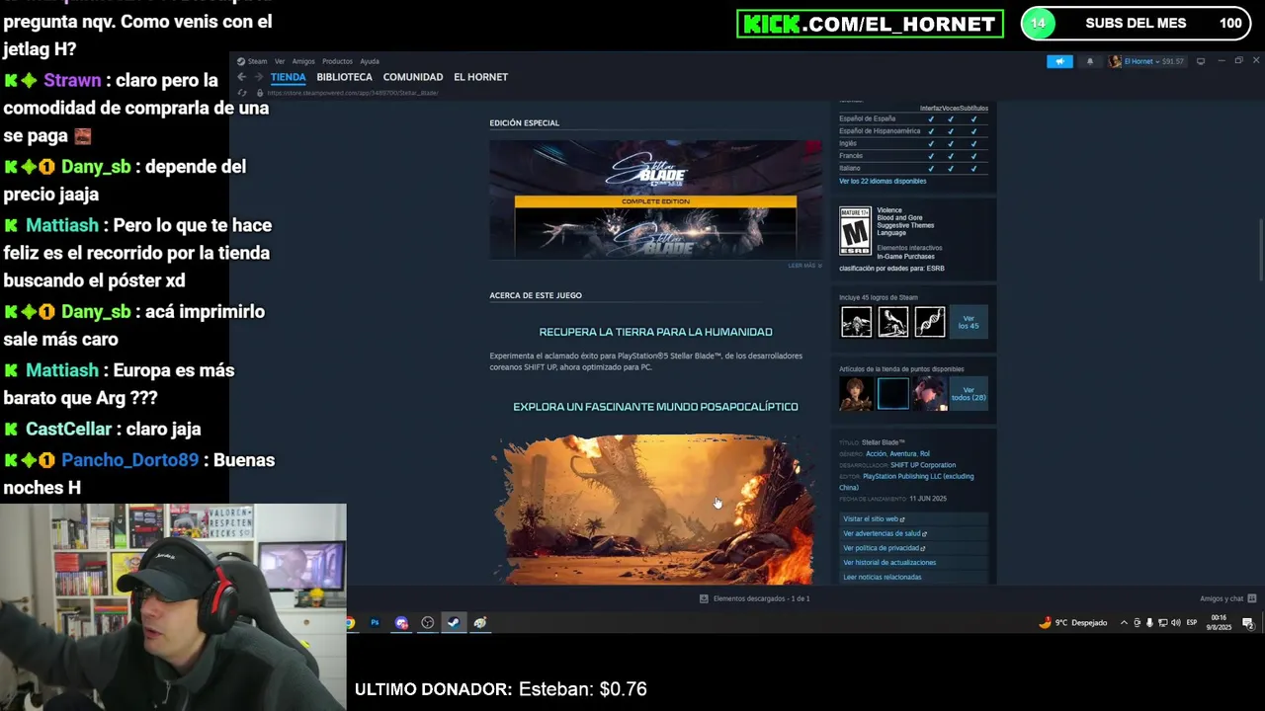Click Visitar el sitio web
Image resolution: width=1265 pixels, height=711 pixels.
click(914, 519)
